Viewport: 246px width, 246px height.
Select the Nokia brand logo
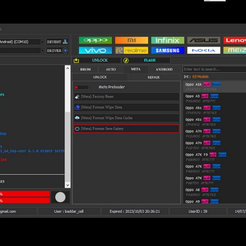[204, 50]
